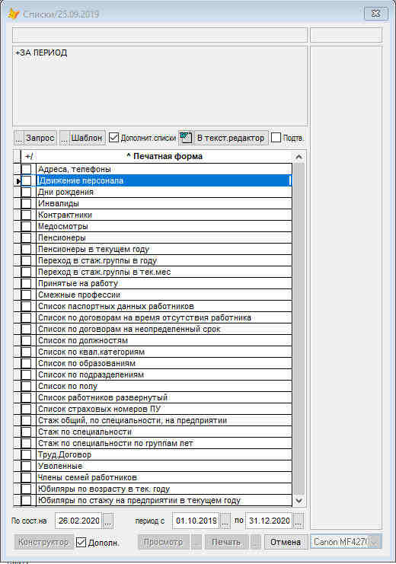Click 'В текст.редактор' button
396x564 pixels.
click(x=231, y=138)
